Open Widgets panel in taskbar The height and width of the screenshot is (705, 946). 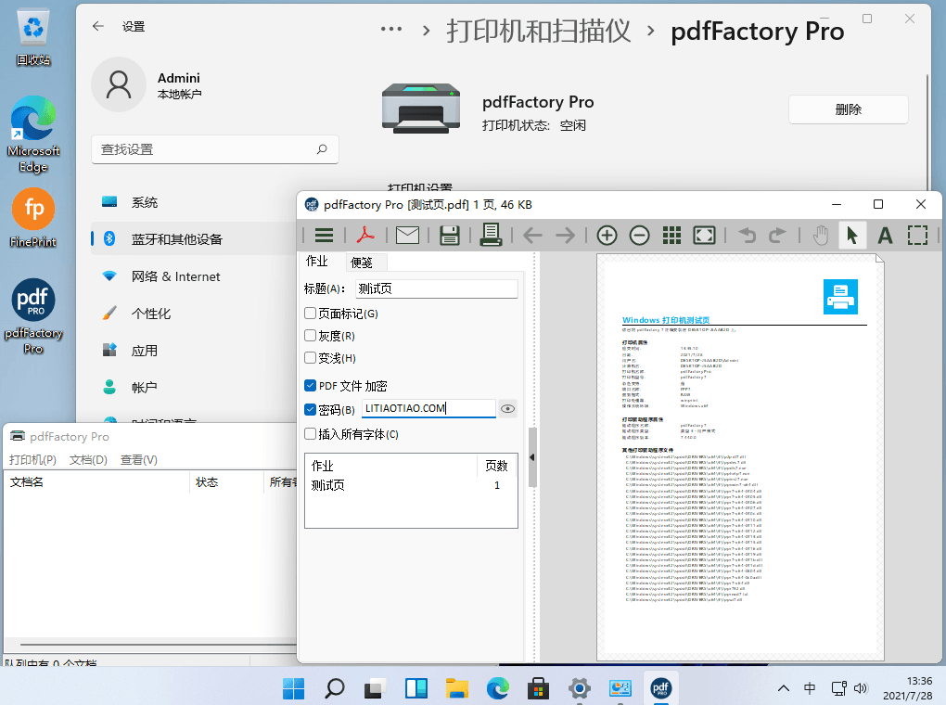click(x=415, y=688)
